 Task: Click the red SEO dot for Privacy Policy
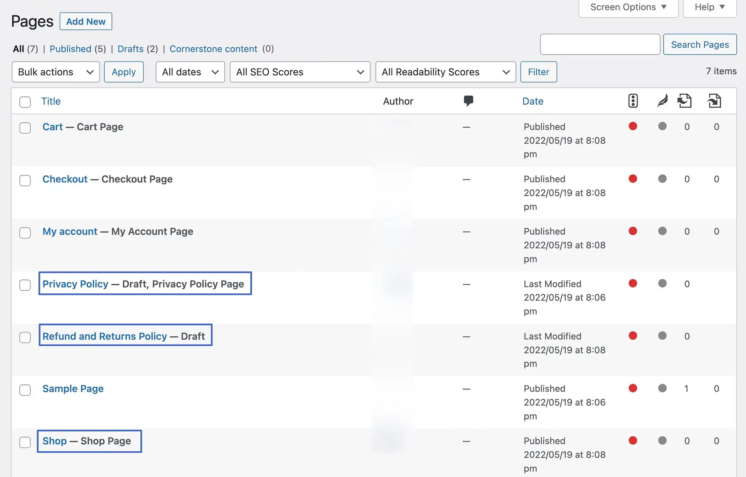(x=633, y=283)
